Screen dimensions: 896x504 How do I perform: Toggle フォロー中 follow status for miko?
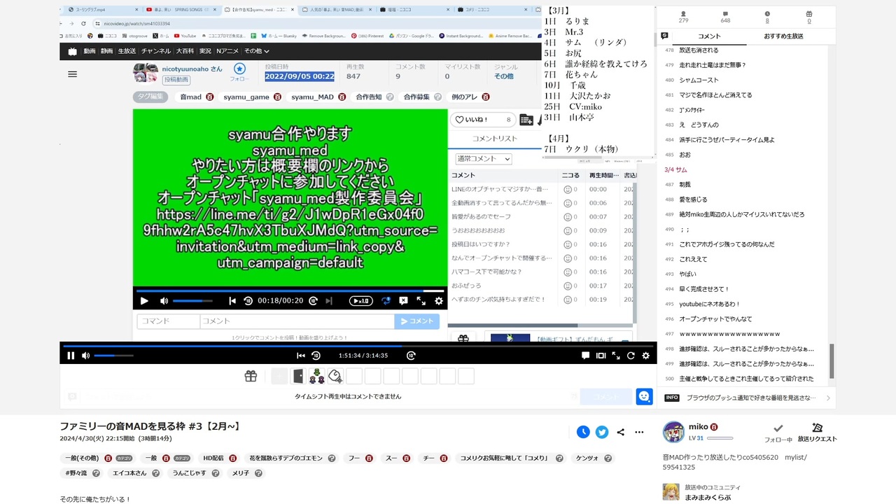778,433
